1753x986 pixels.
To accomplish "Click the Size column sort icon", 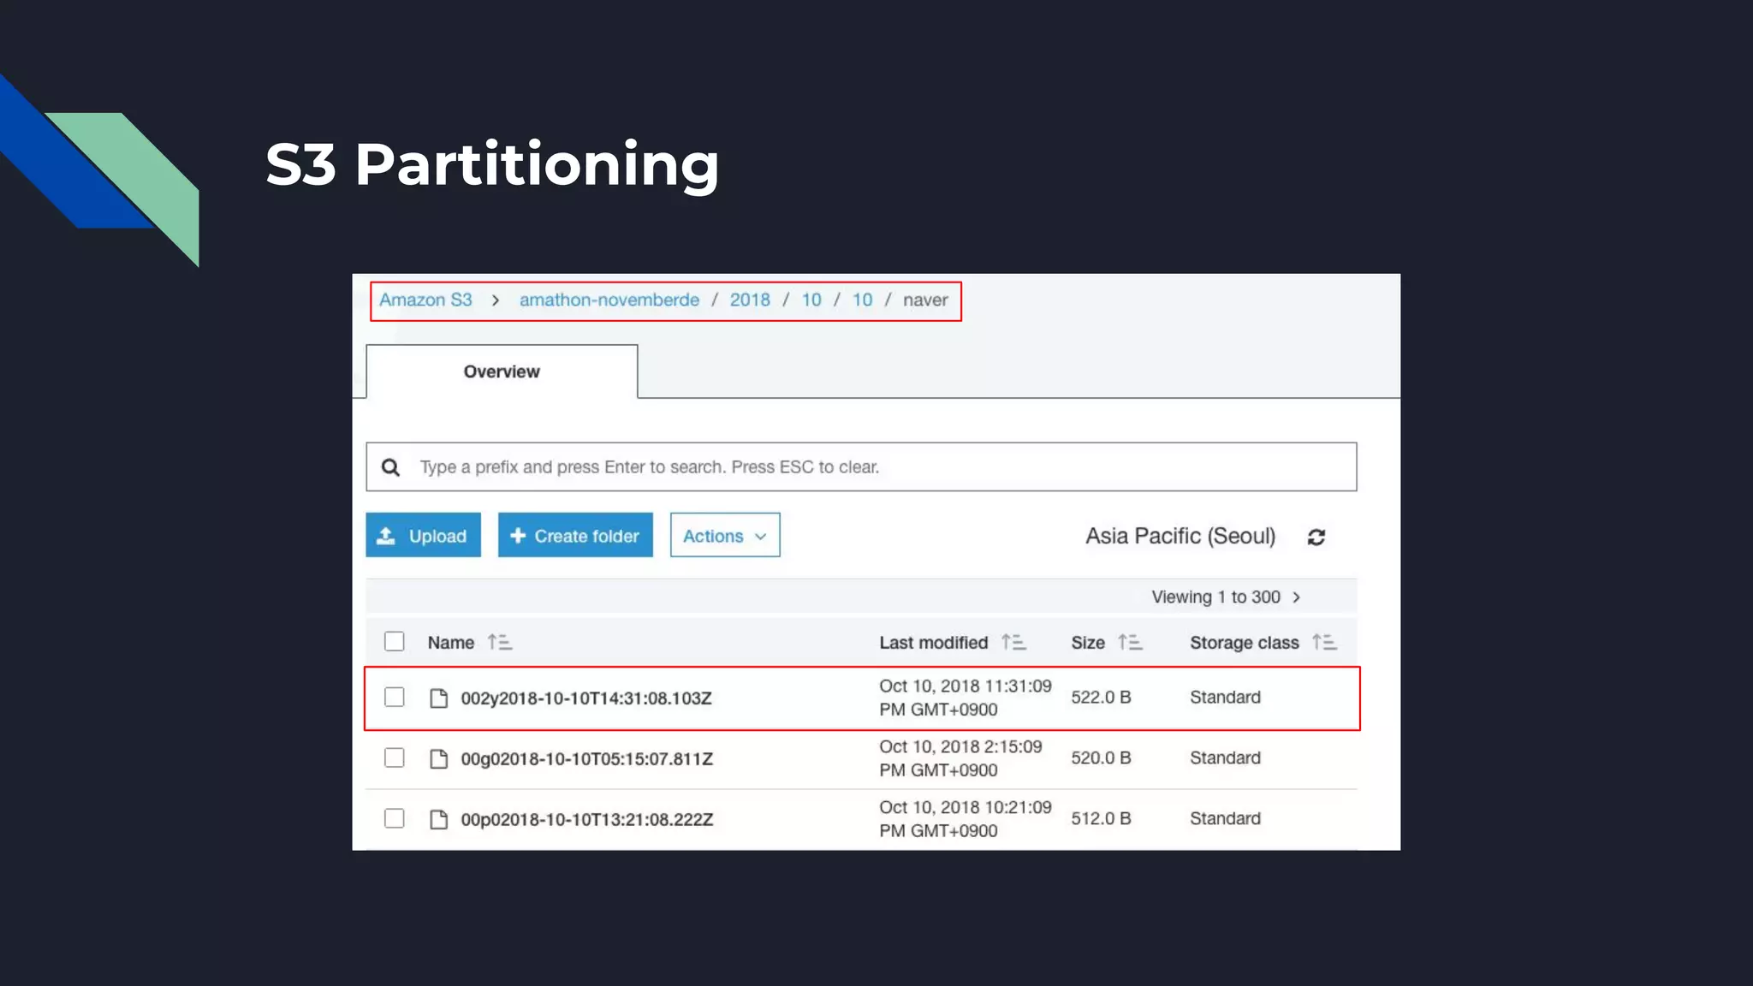I will (1130, 642).
